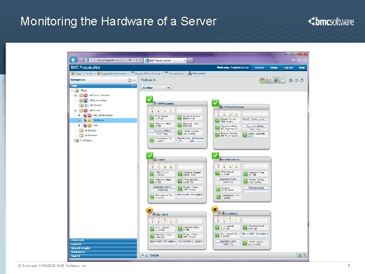Viewport: 365px width, 274px height.
Task: Open the Views & Graphs navigation section
Action: point(103,248)
